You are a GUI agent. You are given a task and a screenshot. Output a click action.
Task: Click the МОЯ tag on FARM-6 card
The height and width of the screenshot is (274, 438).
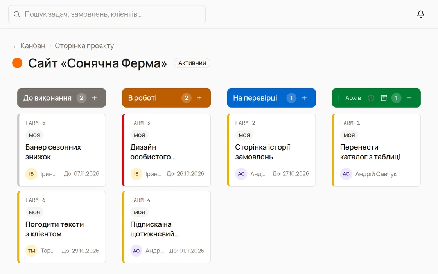coord(34,213)
